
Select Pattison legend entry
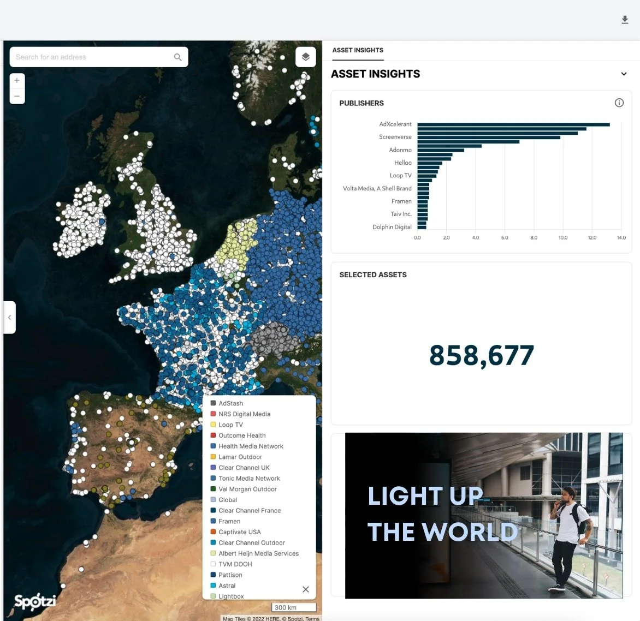[x=226, y=575]
